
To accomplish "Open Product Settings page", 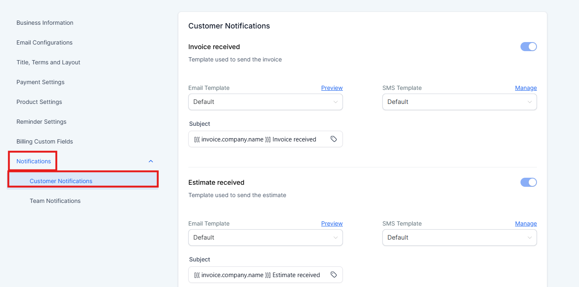I will point(39,102).
